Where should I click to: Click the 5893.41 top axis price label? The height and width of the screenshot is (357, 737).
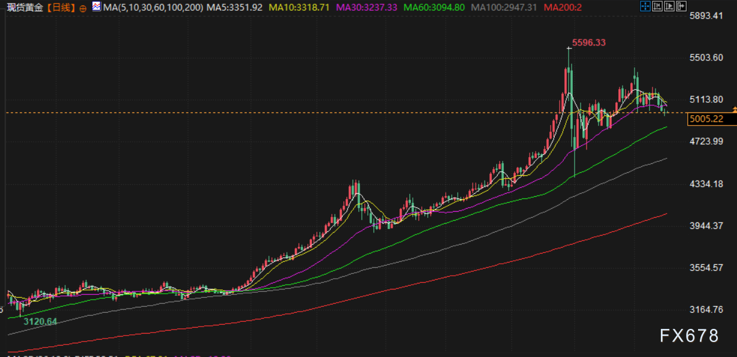[x=706, y=16]
